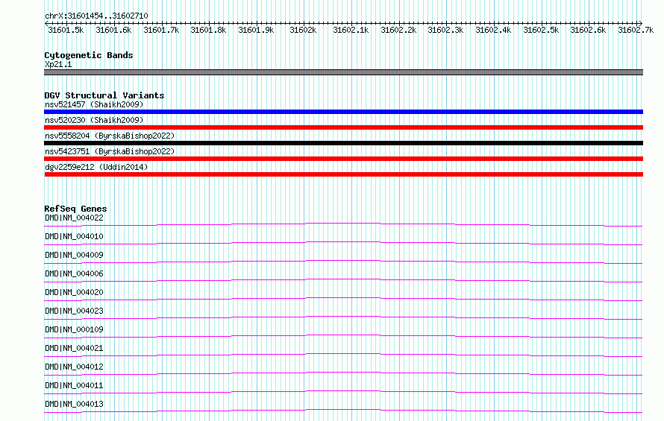The height and width of the screenshot is (421, 664).
Task: Click the magenta intron line under DMD|NM_004022
Action: tap(343, 223)
